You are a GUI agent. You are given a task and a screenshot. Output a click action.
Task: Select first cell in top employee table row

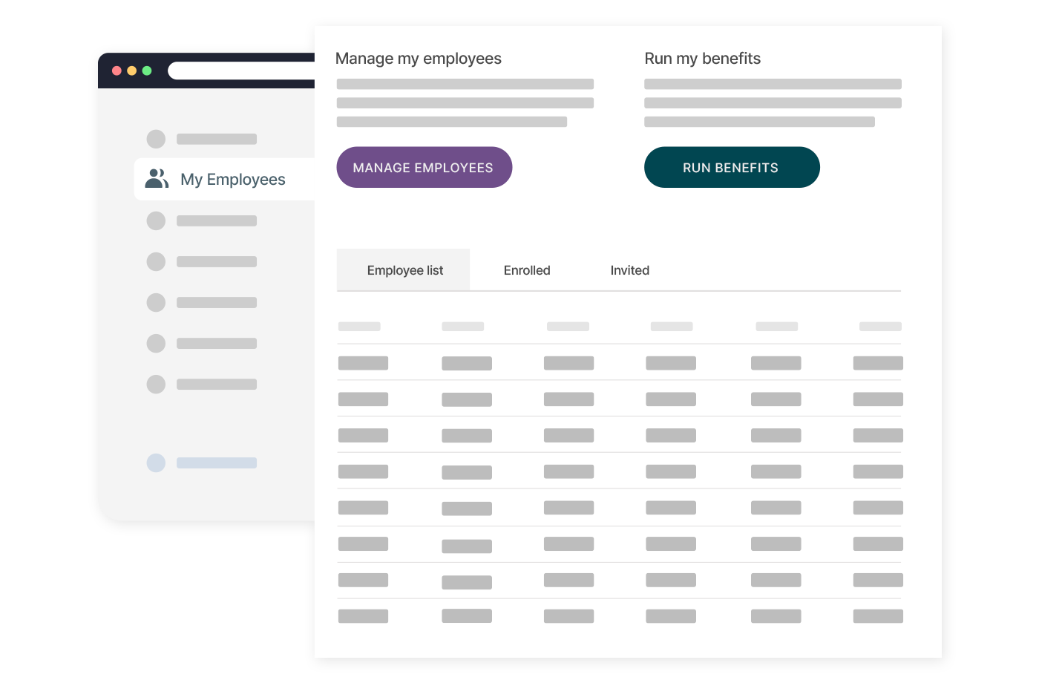(x=363, y=363)
